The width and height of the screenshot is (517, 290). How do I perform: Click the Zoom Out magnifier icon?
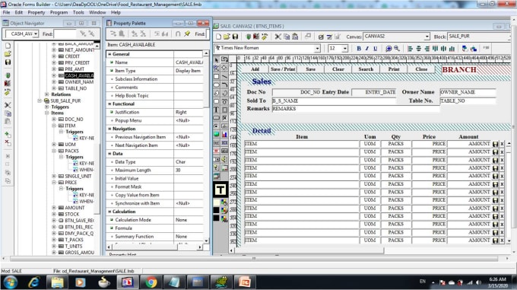(x=397, y=49)
